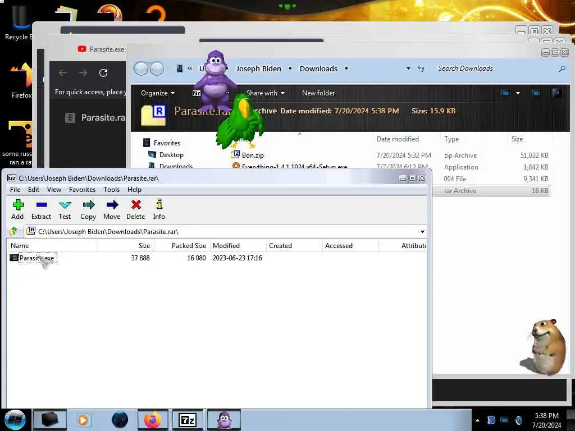Toggle the Explorer preview pane icon
This screenshot has width=575, height=431.
click(536, 93)
